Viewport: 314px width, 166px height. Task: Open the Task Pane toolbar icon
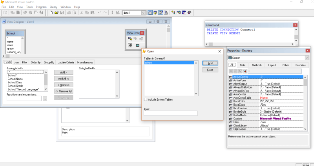pos(184,13)
